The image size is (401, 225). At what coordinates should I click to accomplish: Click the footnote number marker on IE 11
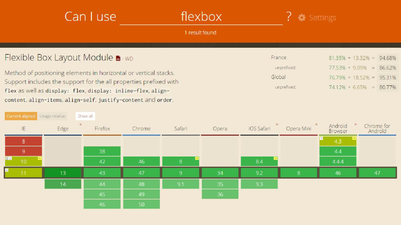point(7,170)
